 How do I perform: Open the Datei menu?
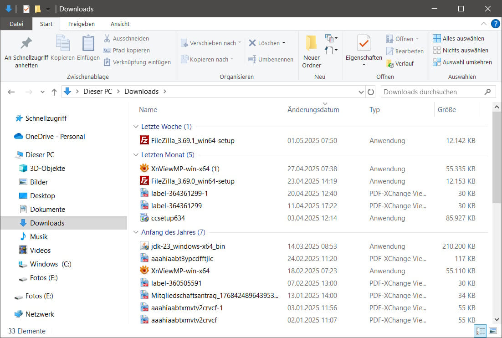pyautogui.click(x=16, y=24)
